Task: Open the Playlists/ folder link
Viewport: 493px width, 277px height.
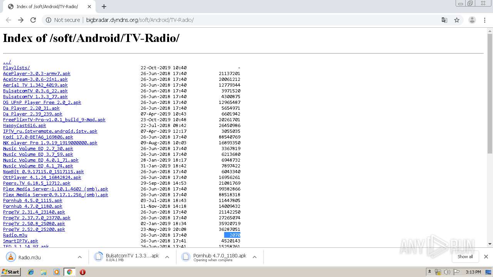Action: (x=17, y=68)
